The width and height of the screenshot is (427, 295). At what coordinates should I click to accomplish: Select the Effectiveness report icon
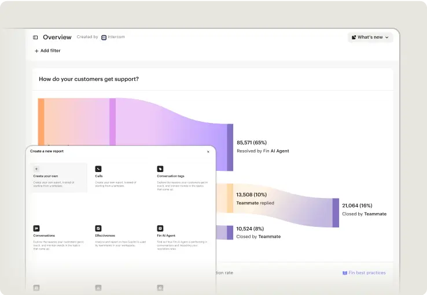(98, 228)
